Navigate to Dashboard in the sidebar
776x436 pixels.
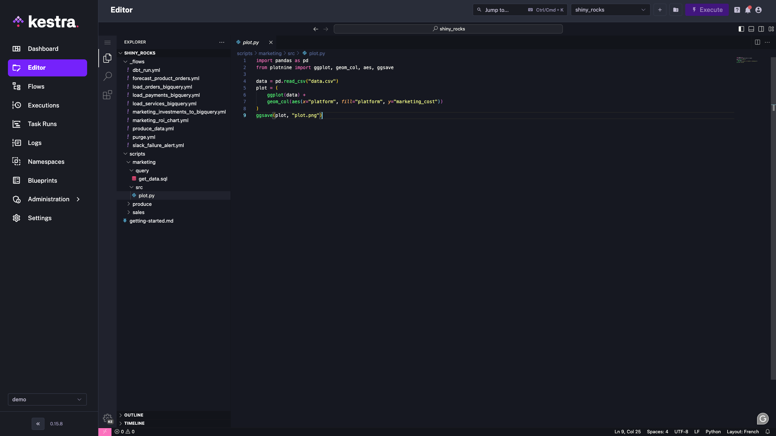43,48
